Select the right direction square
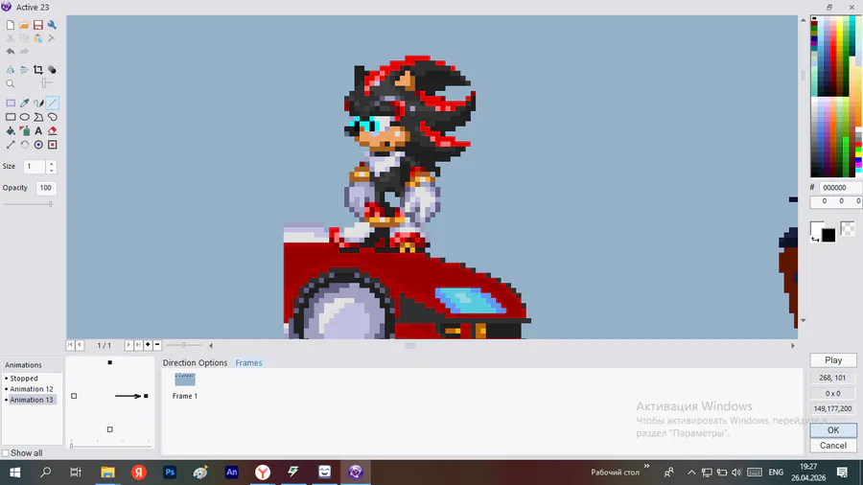 click(x=146, y=396)
